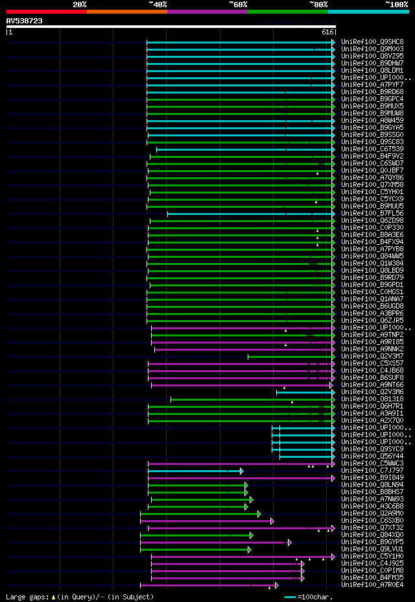
Task: Open the UniRef100_C6SWD7 hit
Action: pos(372,164)
